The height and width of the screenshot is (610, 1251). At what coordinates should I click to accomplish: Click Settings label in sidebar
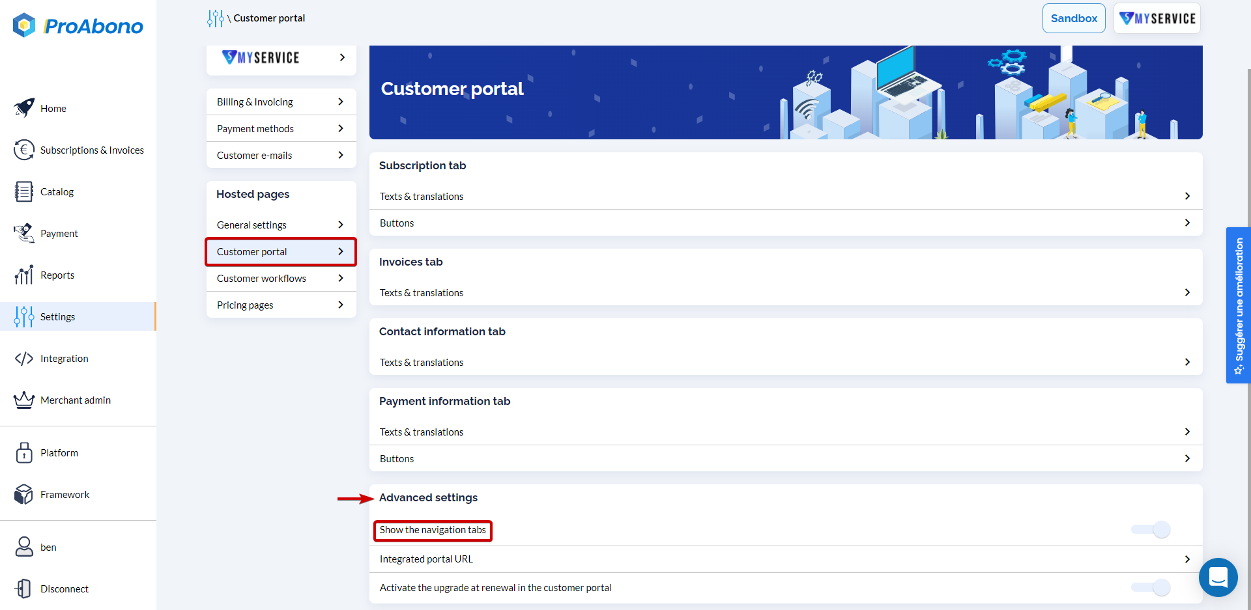pyautogui.click(x=58, y=317)
